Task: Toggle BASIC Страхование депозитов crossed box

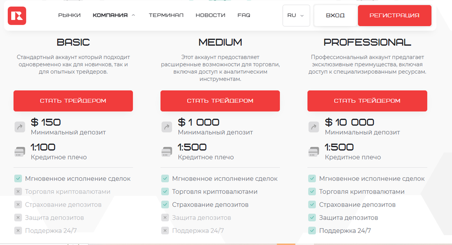Action: [18, 205]
